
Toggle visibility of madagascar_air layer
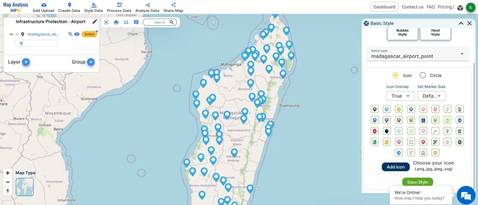tap(77, 34)
